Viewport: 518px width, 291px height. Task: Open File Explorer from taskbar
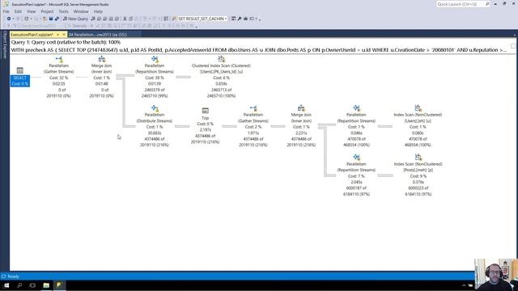tap(46, 285)
